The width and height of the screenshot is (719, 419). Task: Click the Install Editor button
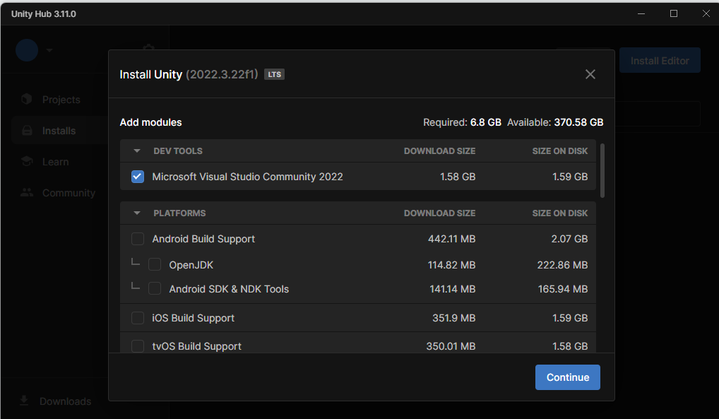click(x=660, y=61)
